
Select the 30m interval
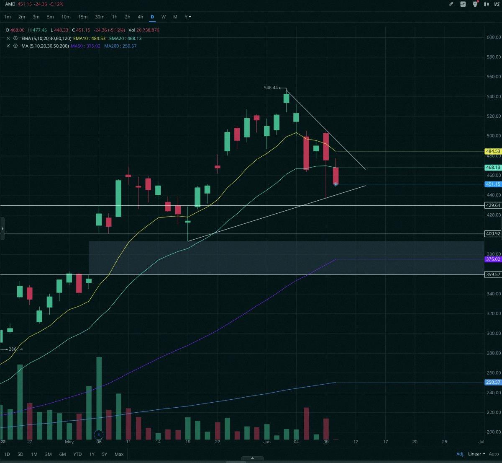click(x=100, y=17)
